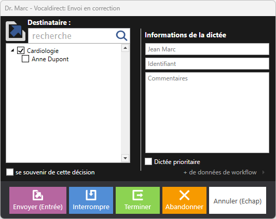Enable Dictée prioritaire checkbox
Screen dimensions: 276x219
[x=148, y=161]
